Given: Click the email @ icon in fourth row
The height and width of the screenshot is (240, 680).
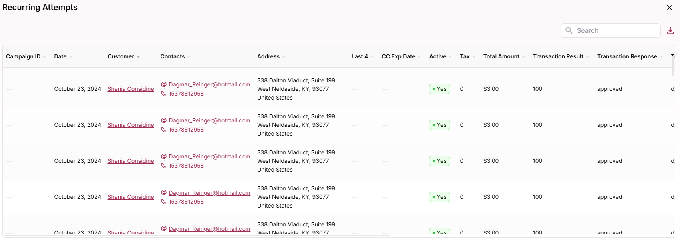Looking at the screenshot, I should (164, 192).
